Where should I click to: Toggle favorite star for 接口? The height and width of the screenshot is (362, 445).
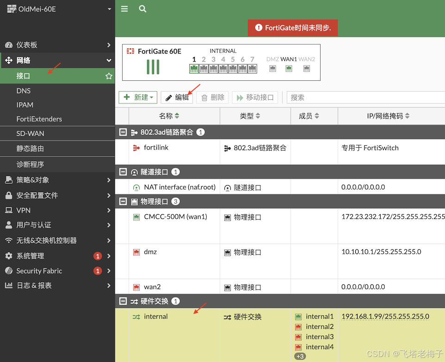(x=109, y=76)
